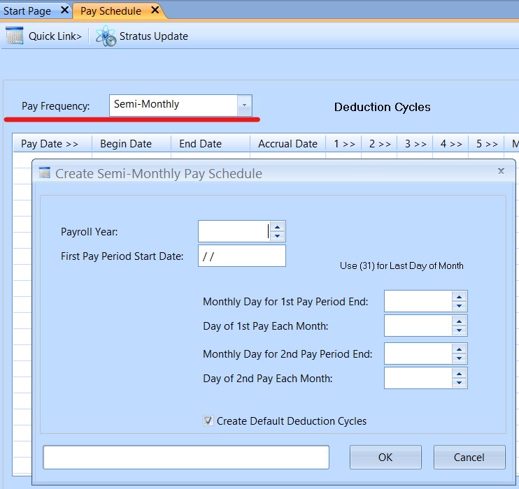519x489 pixels.
Task: Decrement Monthly Day for 1st Pay Period End
Action: (459, 306)
